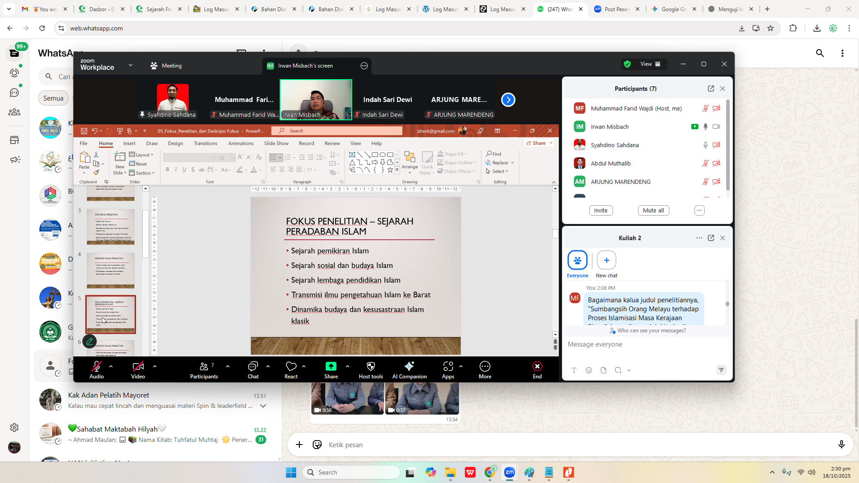Viewport: 859px width, 483px height.
Task: Open Chat panel from Zoom toolbar
Action: click(x=253, y=370)
